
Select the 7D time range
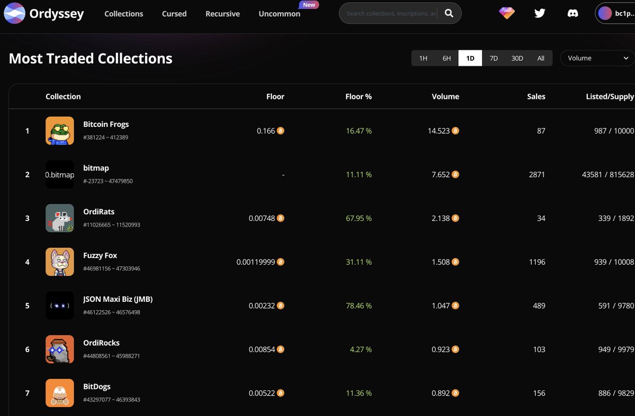pyautogui.click(x=494, y=58)
